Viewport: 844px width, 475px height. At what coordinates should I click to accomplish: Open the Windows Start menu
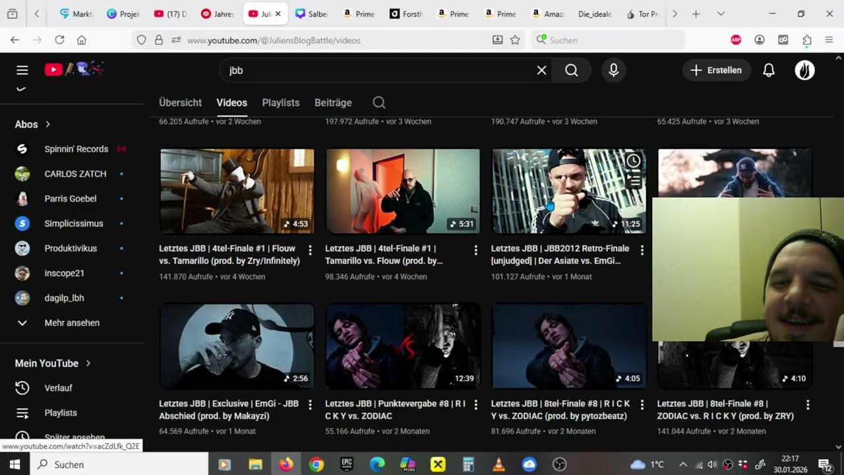point(15,464)
